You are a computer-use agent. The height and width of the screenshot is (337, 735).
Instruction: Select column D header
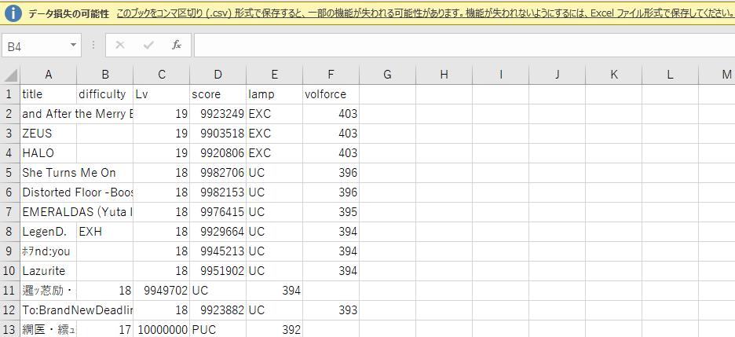tap(218, 75)
